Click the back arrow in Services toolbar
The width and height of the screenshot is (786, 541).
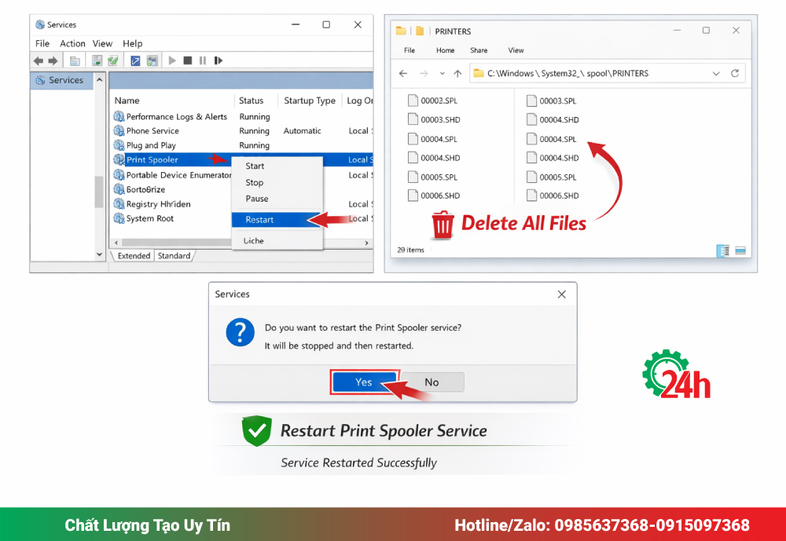point(39,60)
